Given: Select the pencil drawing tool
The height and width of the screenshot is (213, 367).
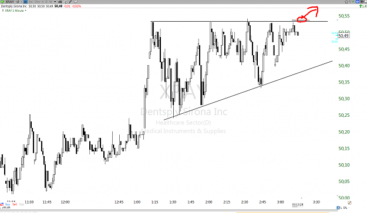Looking at the screenshot, I should pyautogui.click(x=70, y=2).
